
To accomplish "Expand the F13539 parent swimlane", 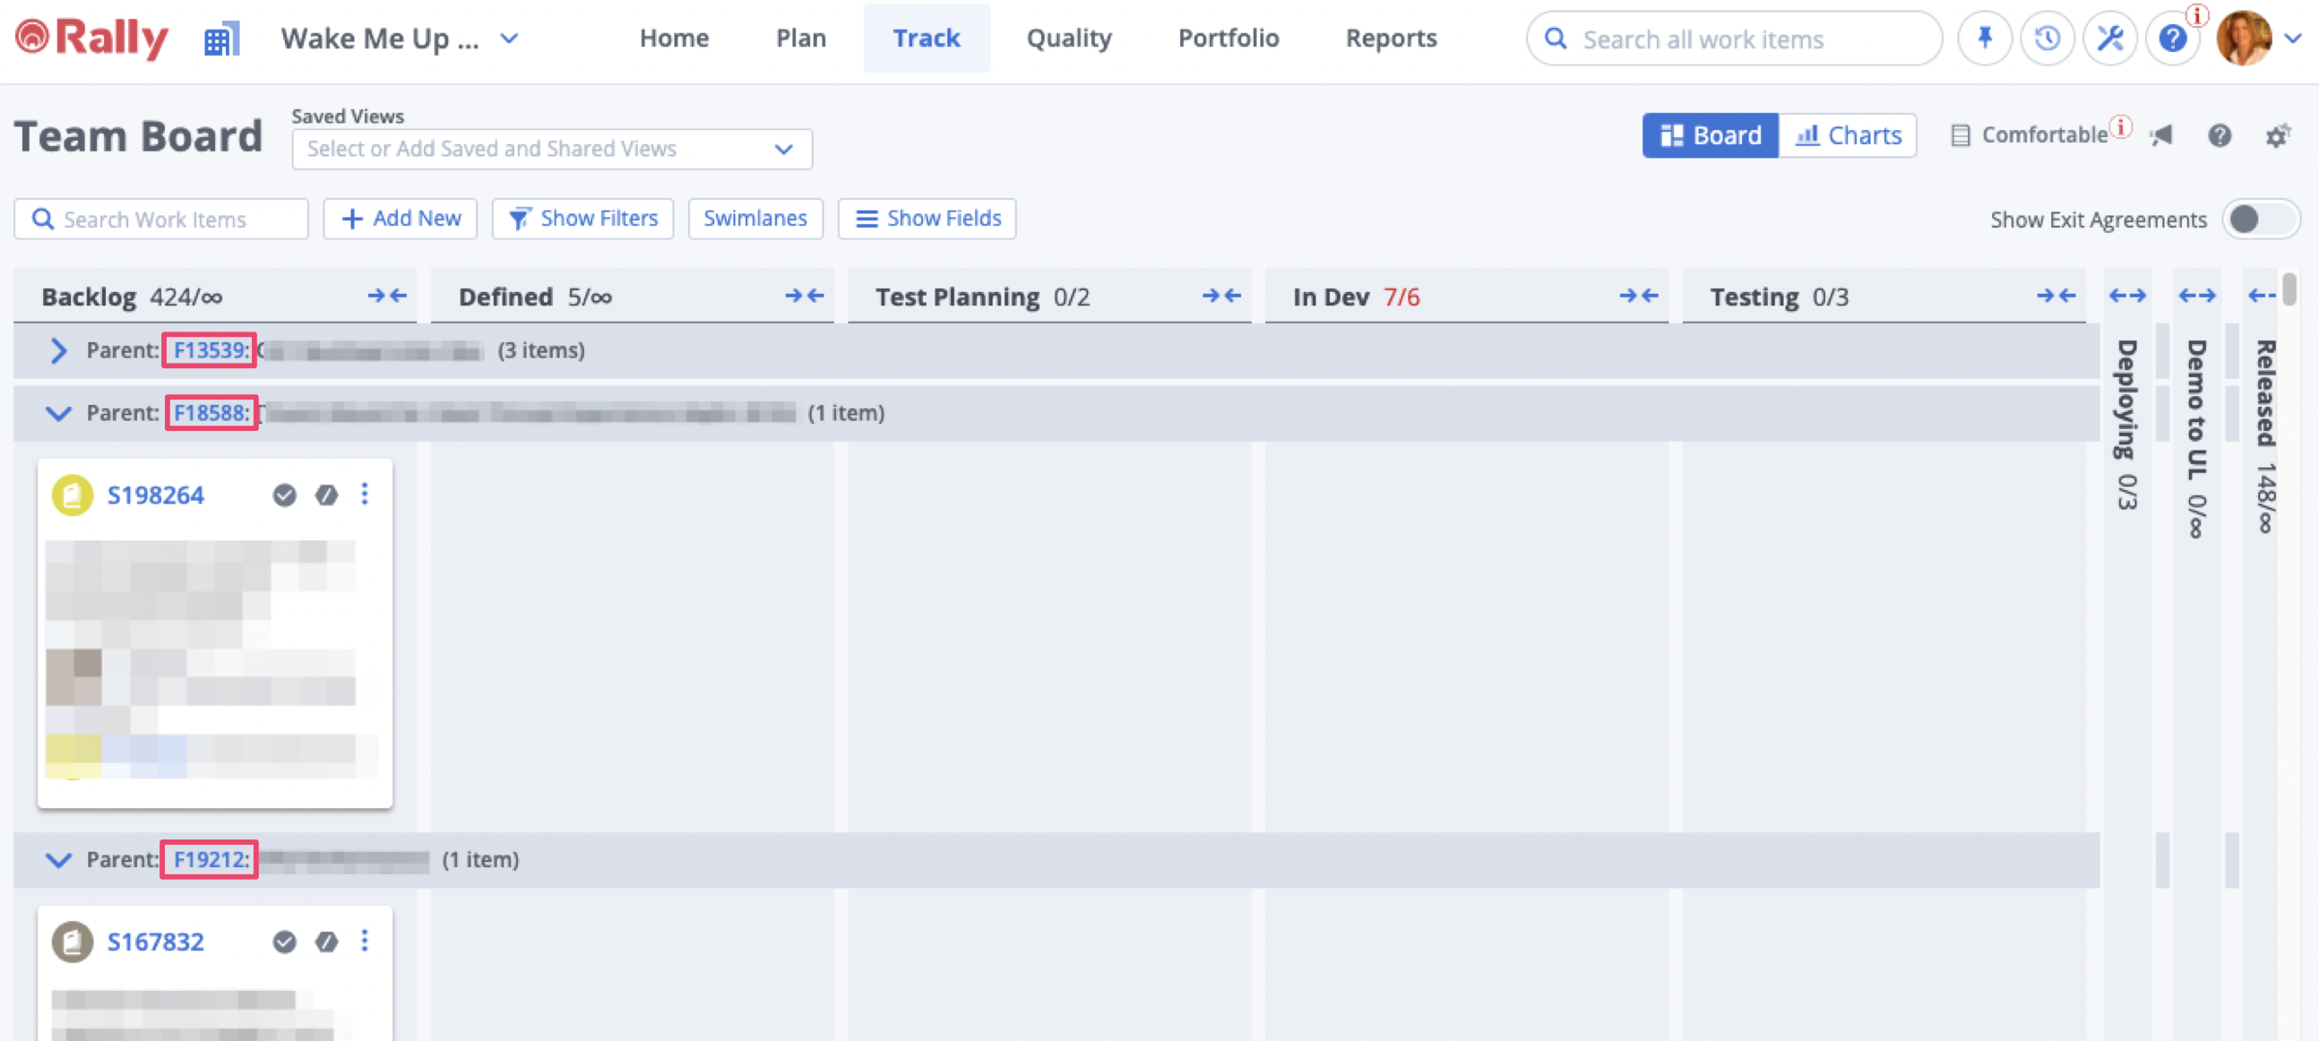I will tap(58, 351).
